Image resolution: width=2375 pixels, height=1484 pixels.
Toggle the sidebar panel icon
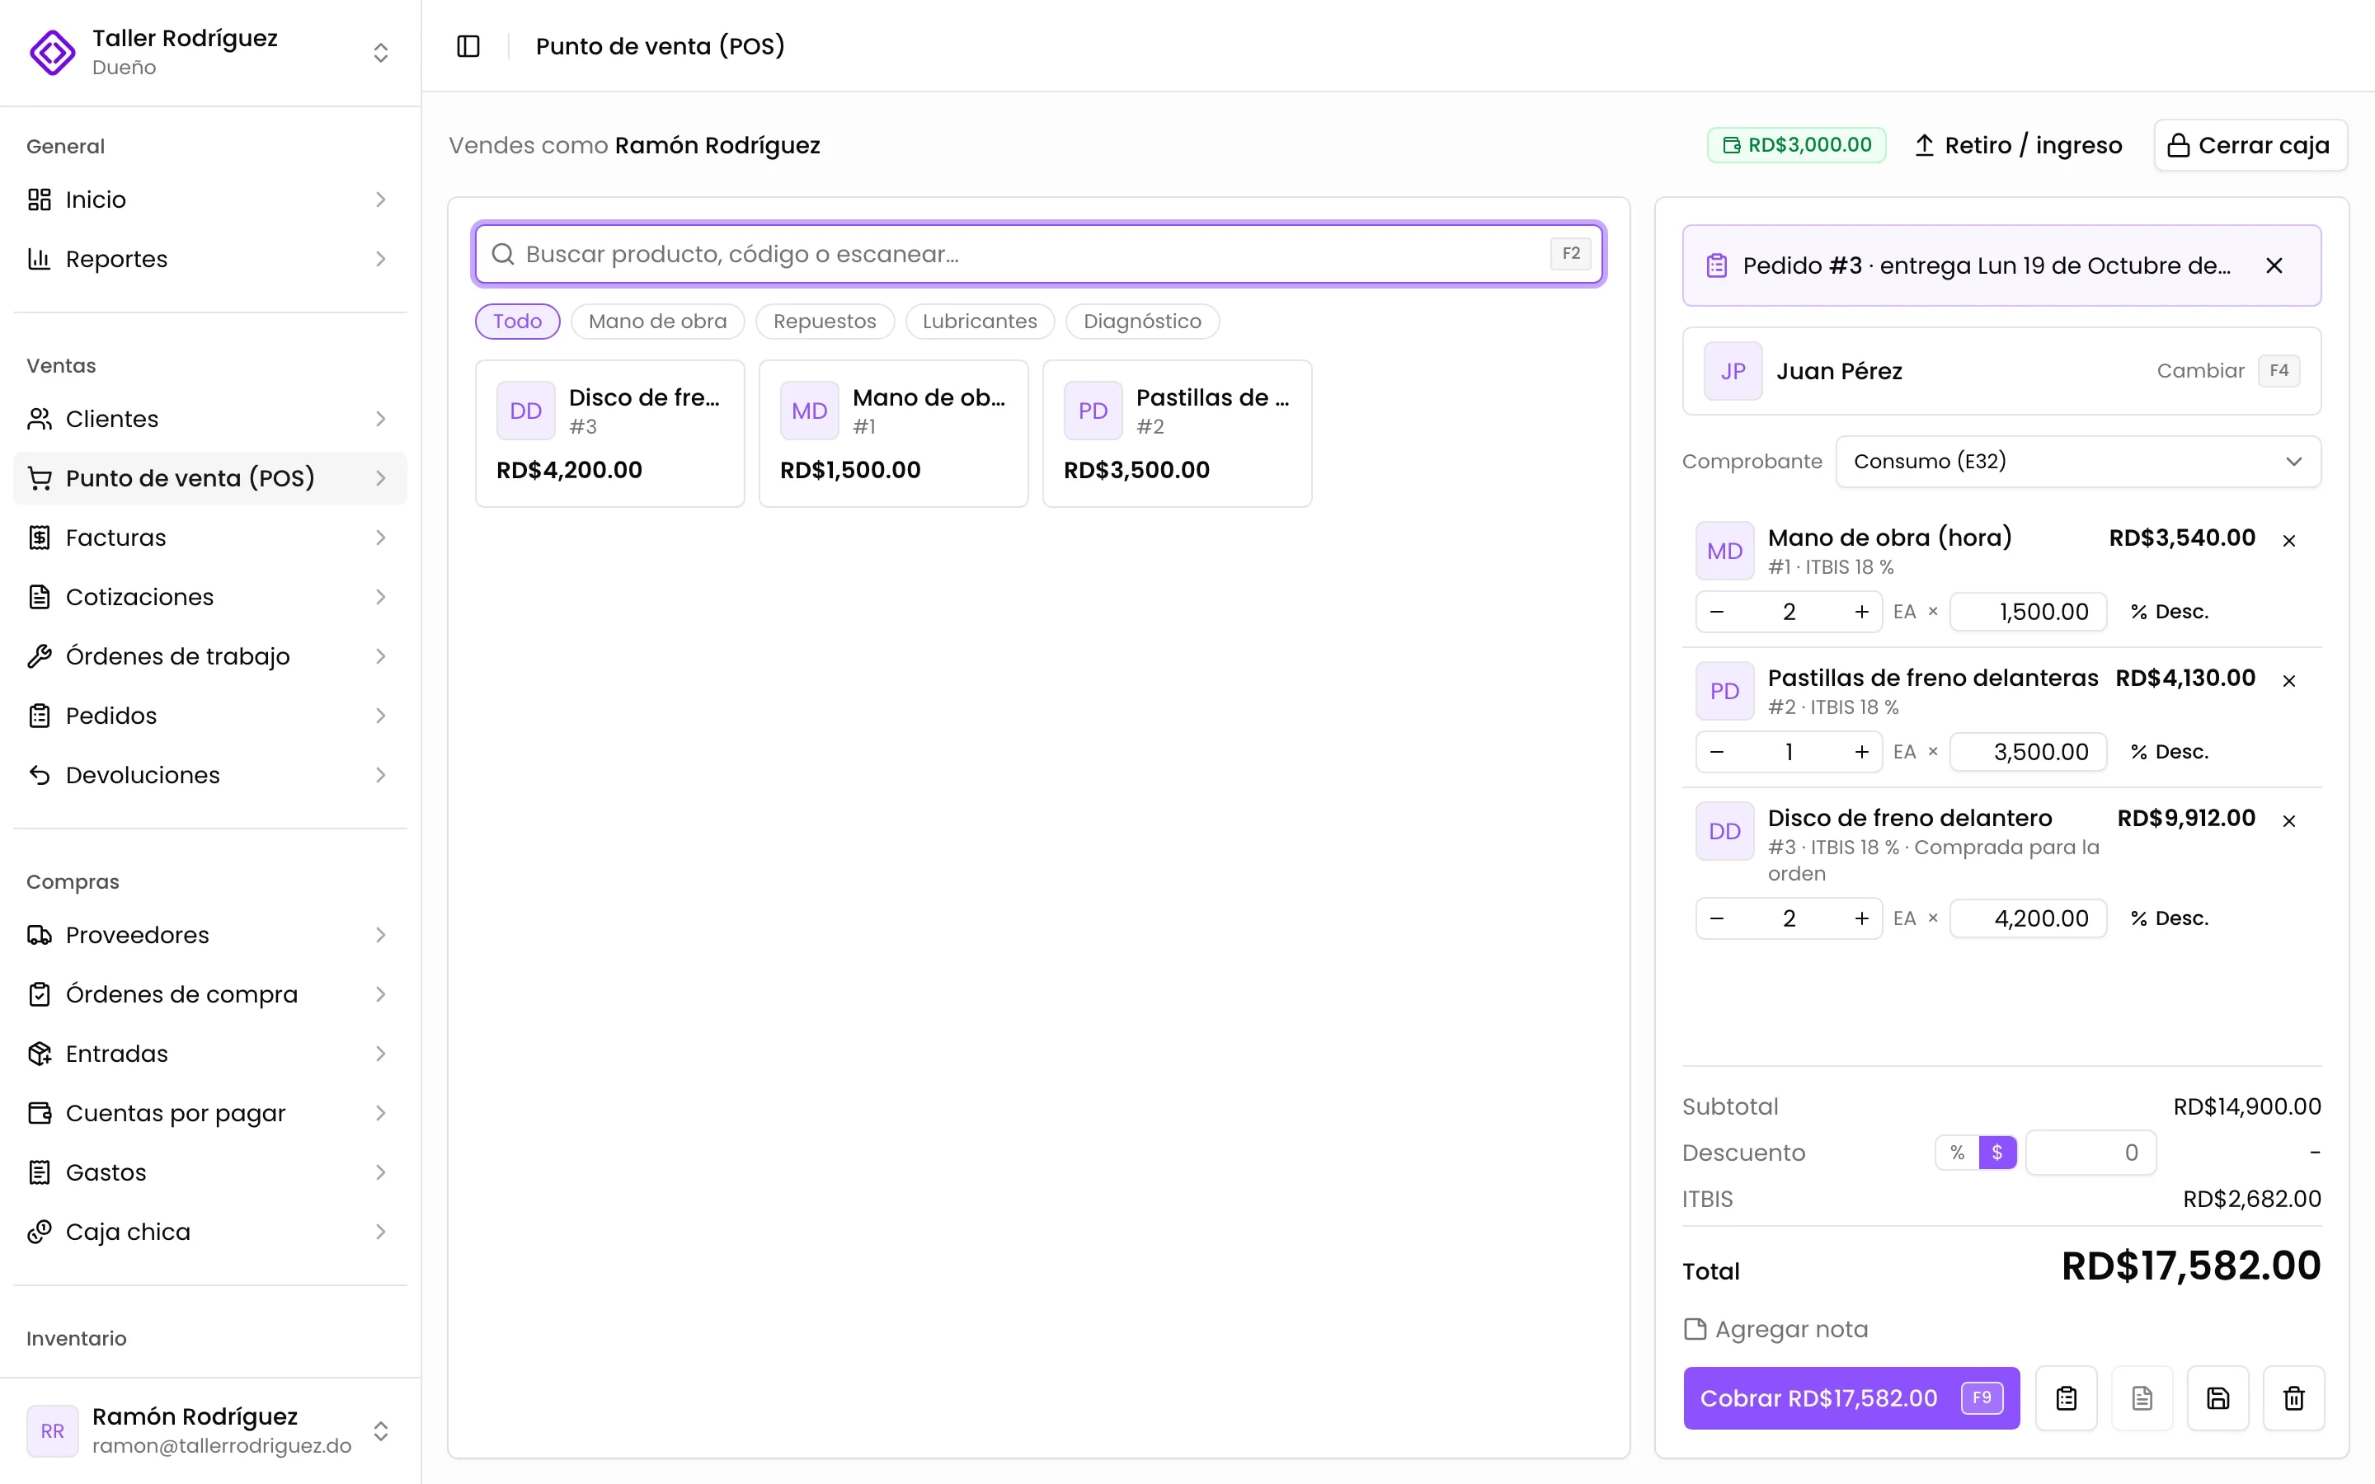(x=468, y=46)
